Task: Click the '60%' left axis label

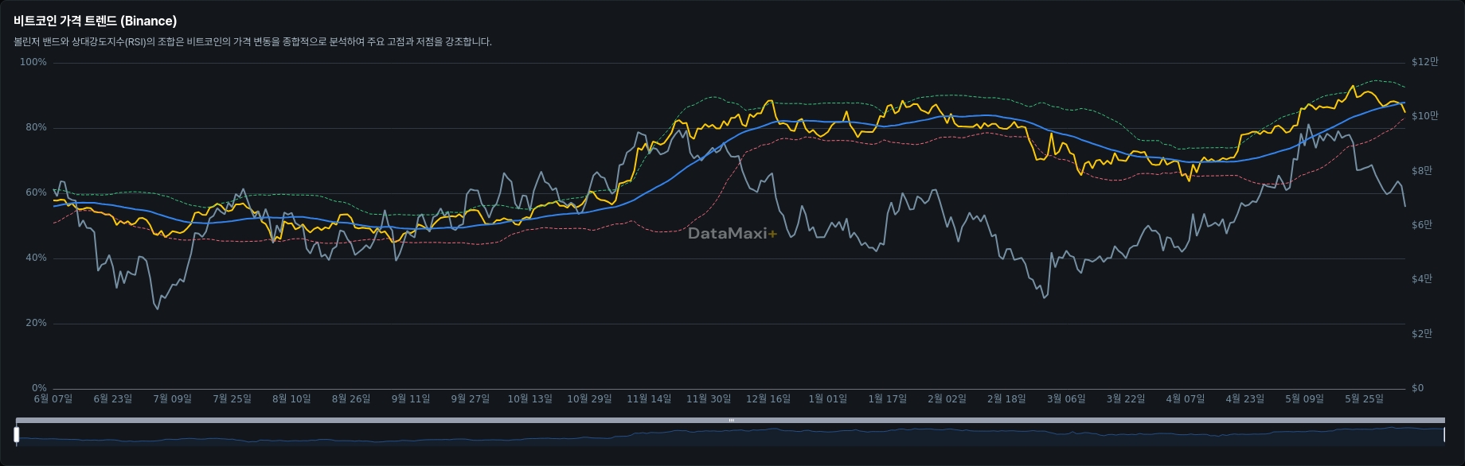Action: [x=36, y=192]
